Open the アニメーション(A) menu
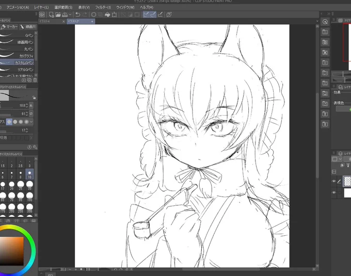 pos(18,7)
